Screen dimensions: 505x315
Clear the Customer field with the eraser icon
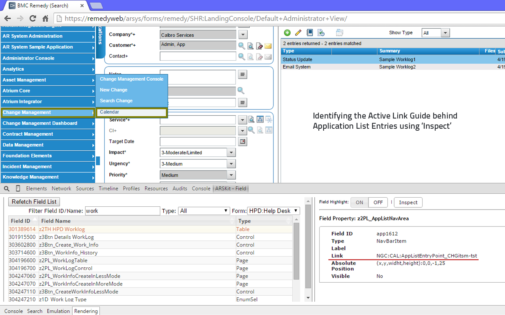point(259,46)
